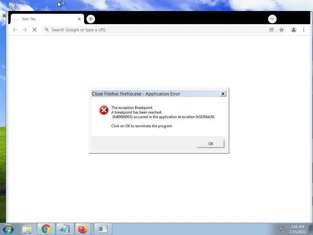Open the Chrome profile menu

(x=294, y=30)
